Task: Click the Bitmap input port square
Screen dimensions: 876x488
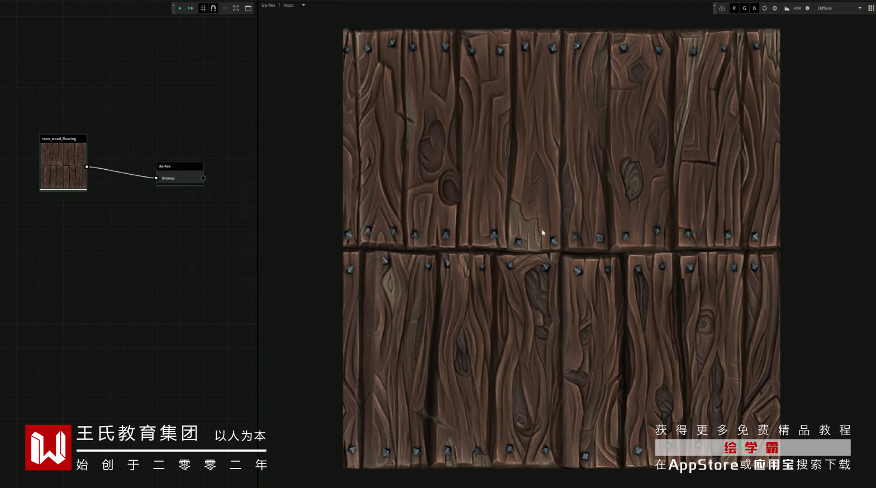Action: pos(156,178)
